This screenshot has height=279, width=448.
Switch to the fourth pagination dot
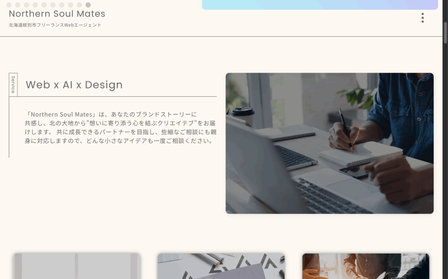(35, 5)
